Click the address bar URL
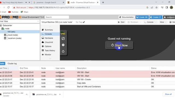 [x=59, y=7]
